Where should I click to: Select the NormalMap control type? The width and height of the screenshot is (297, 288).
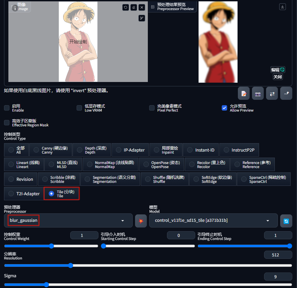pyautogui.click(x=111, y=164)
